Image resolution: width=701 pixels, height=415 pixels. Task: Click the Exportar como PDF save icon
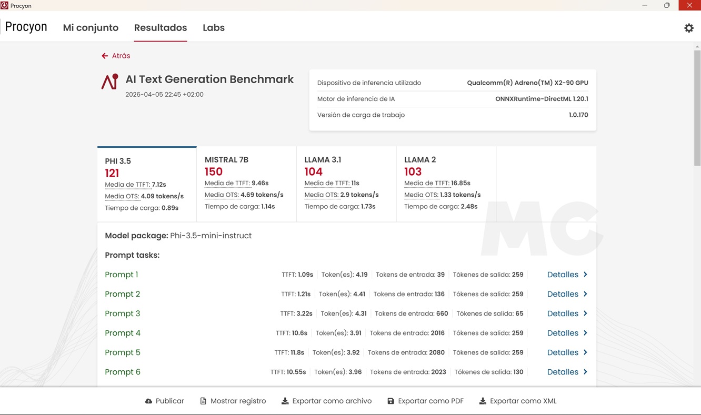[x=390, y=401]
